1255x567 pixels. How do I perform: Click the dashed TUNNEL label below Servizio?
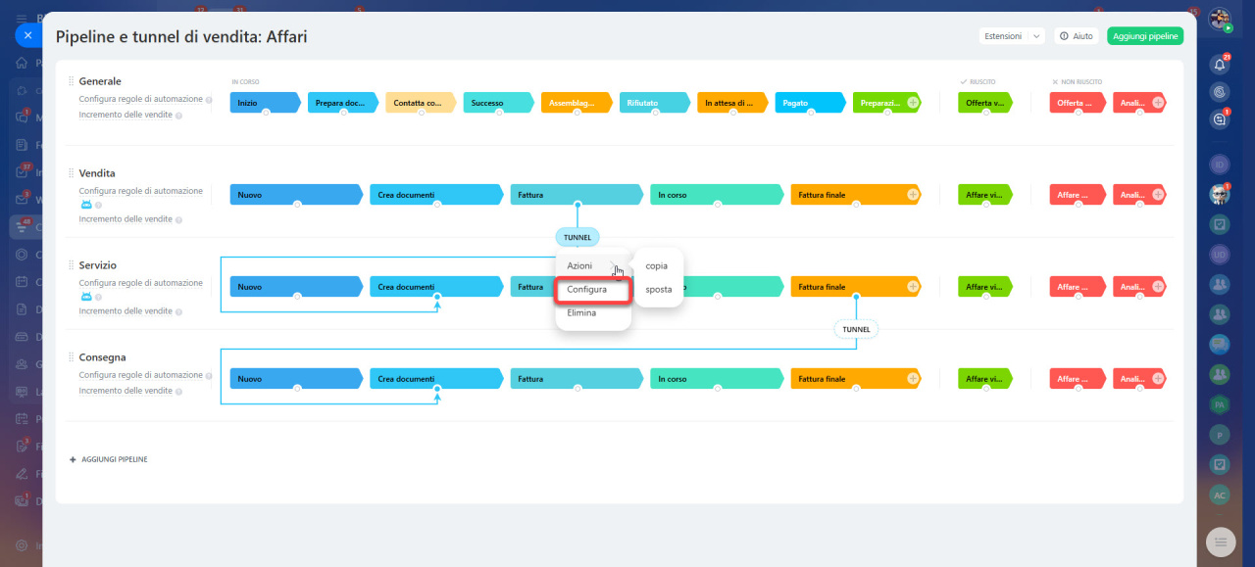pyautogui.click(x=856, y=329)
